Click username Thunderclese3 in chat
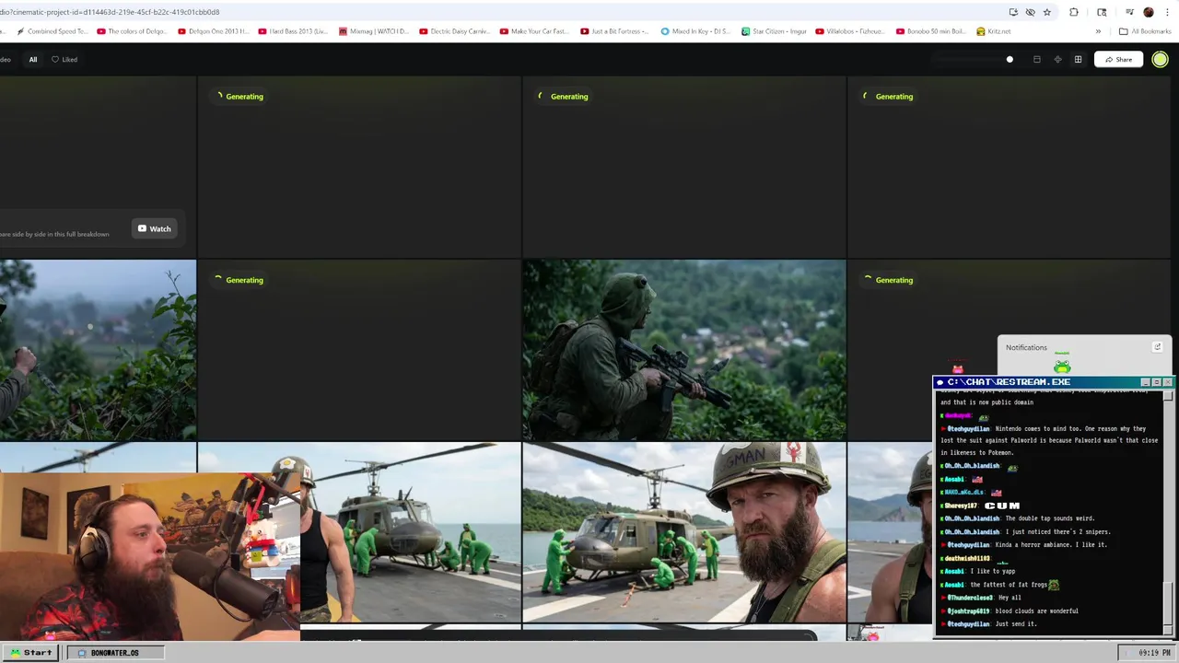 coord(969,598)
